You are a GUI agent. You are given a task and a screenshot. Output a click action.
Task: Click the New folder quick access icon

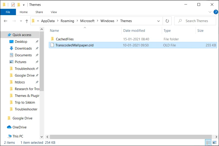pos(19,5)
